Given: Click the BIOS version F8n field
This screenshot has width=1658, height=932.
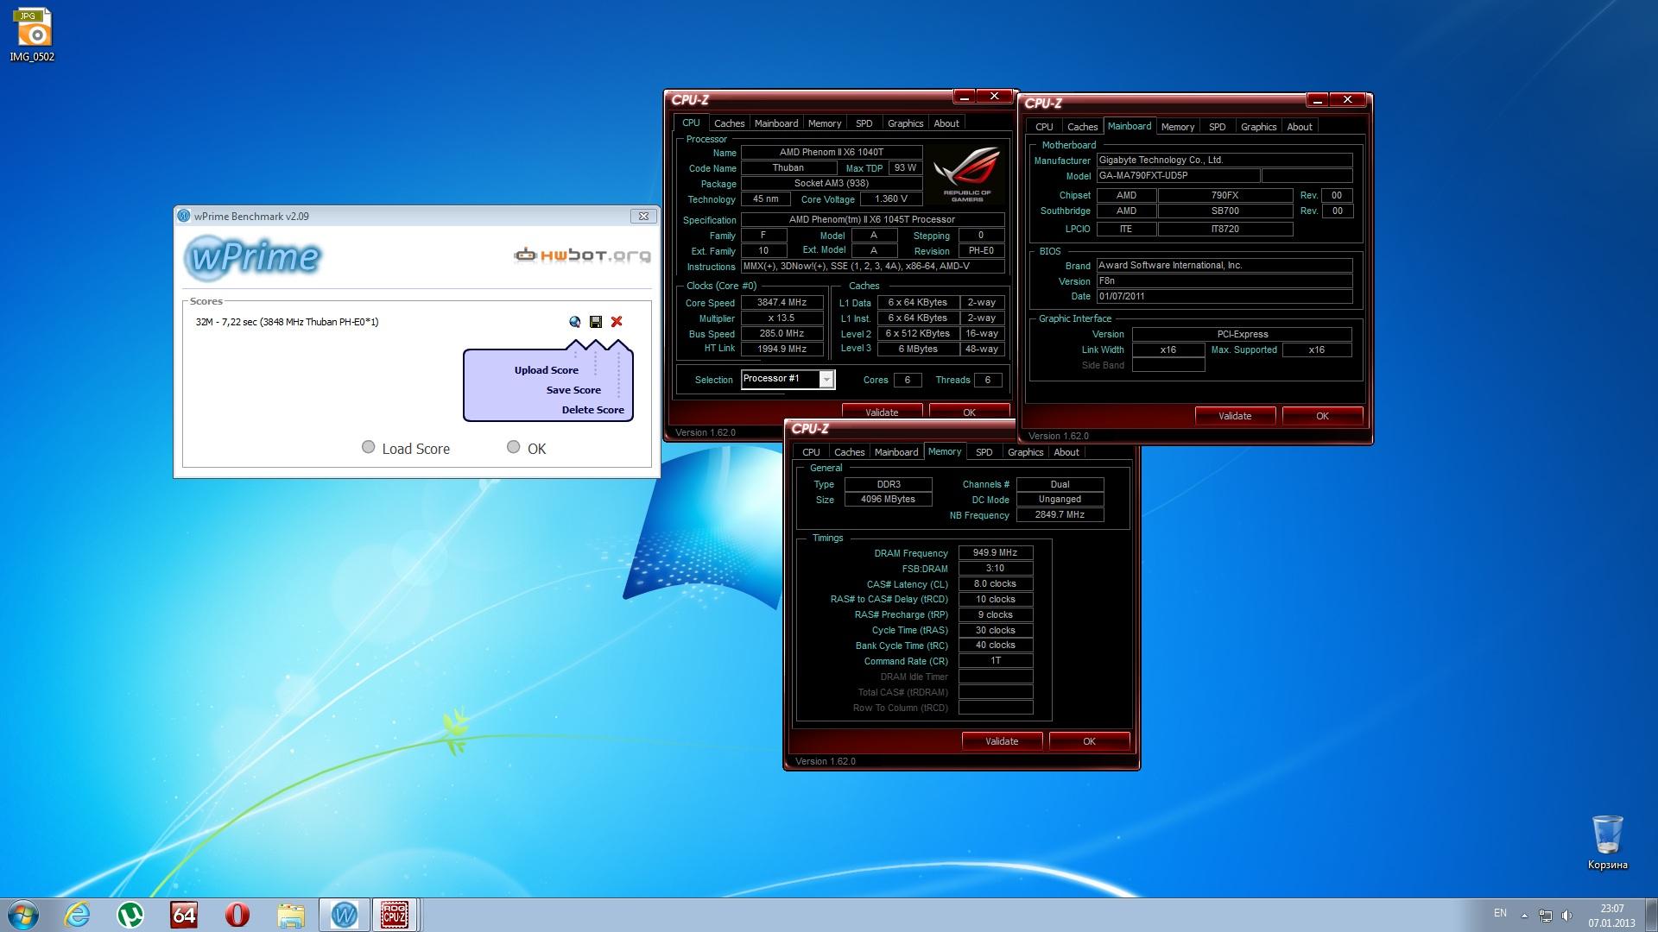Looking at the screenshot, I should pyautogui.click(x=1225, y=281).
